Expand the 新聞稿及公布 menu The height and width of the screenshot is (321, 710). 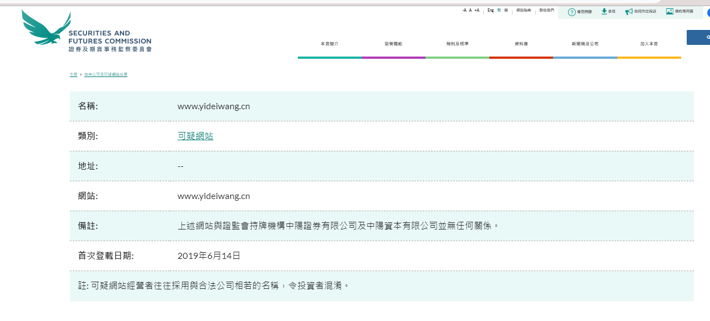[585, 44]
